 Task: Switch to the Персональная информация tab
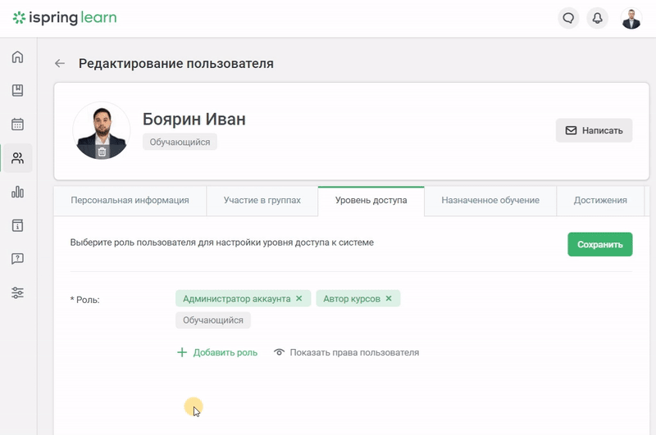point(130,200)
